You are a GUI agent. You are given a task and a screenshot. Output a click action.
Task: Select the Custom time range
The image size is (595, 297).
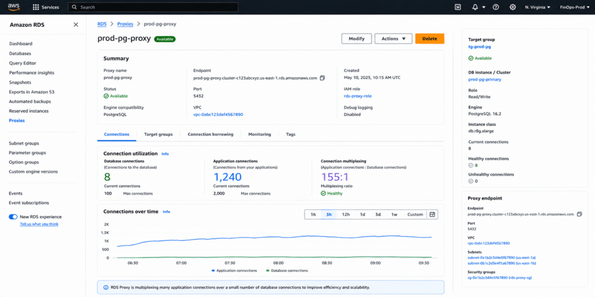[x=415, y=215]
